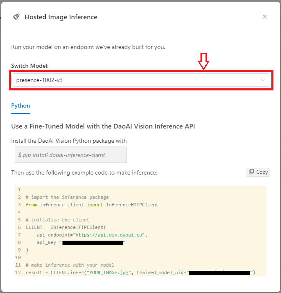Click the rocket icon beside Hosted Image Inference

[16, 17]
